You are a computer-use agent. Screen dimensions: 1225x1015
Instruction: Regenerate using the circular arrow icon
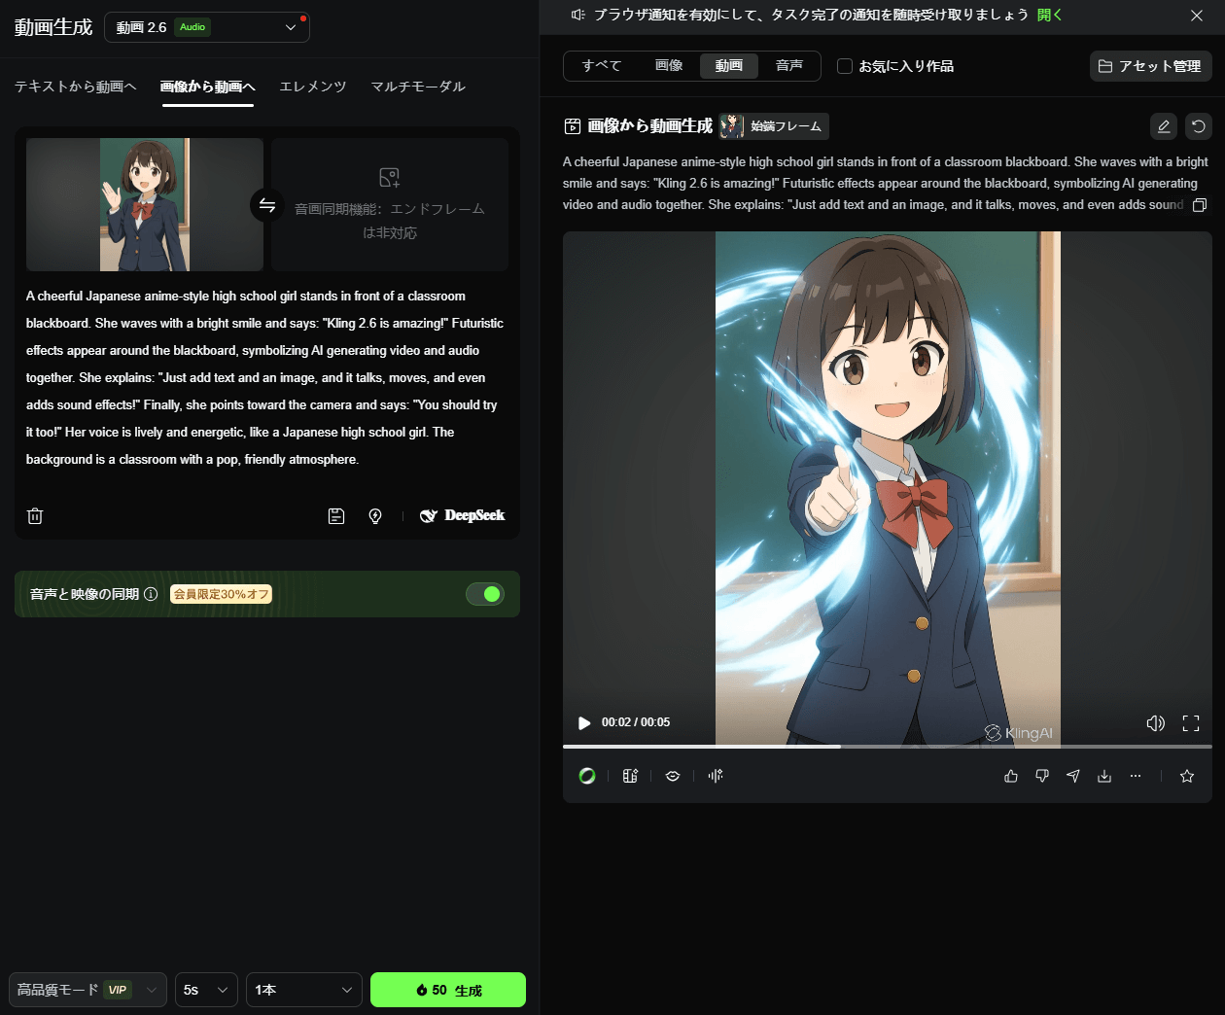tap(1199, 125)
